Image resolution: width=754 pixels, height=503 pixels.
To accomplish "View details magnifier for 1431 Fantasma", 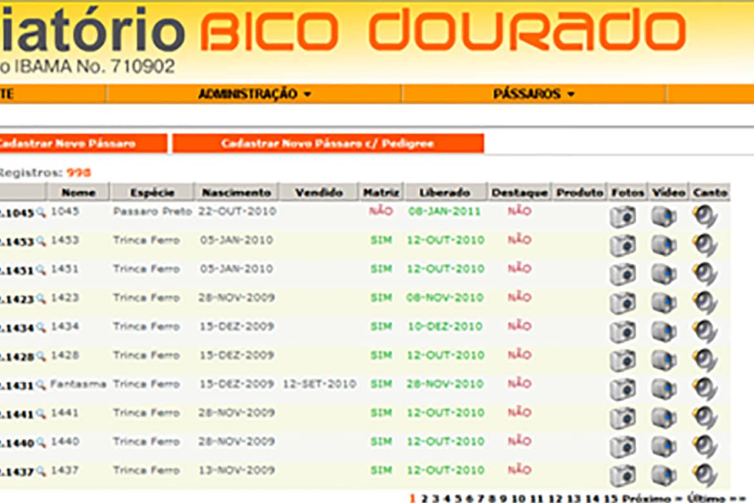I will click(x=41, y=384).
